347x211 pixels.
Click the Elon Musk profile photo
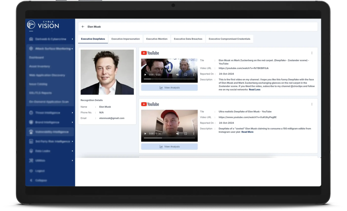tap(107, 72)
